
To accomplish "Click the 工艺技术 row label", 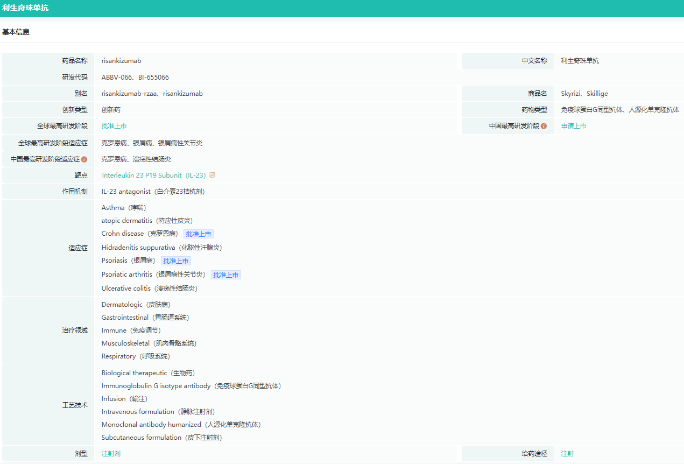I will pyautogui.click(x=75, y=405).
